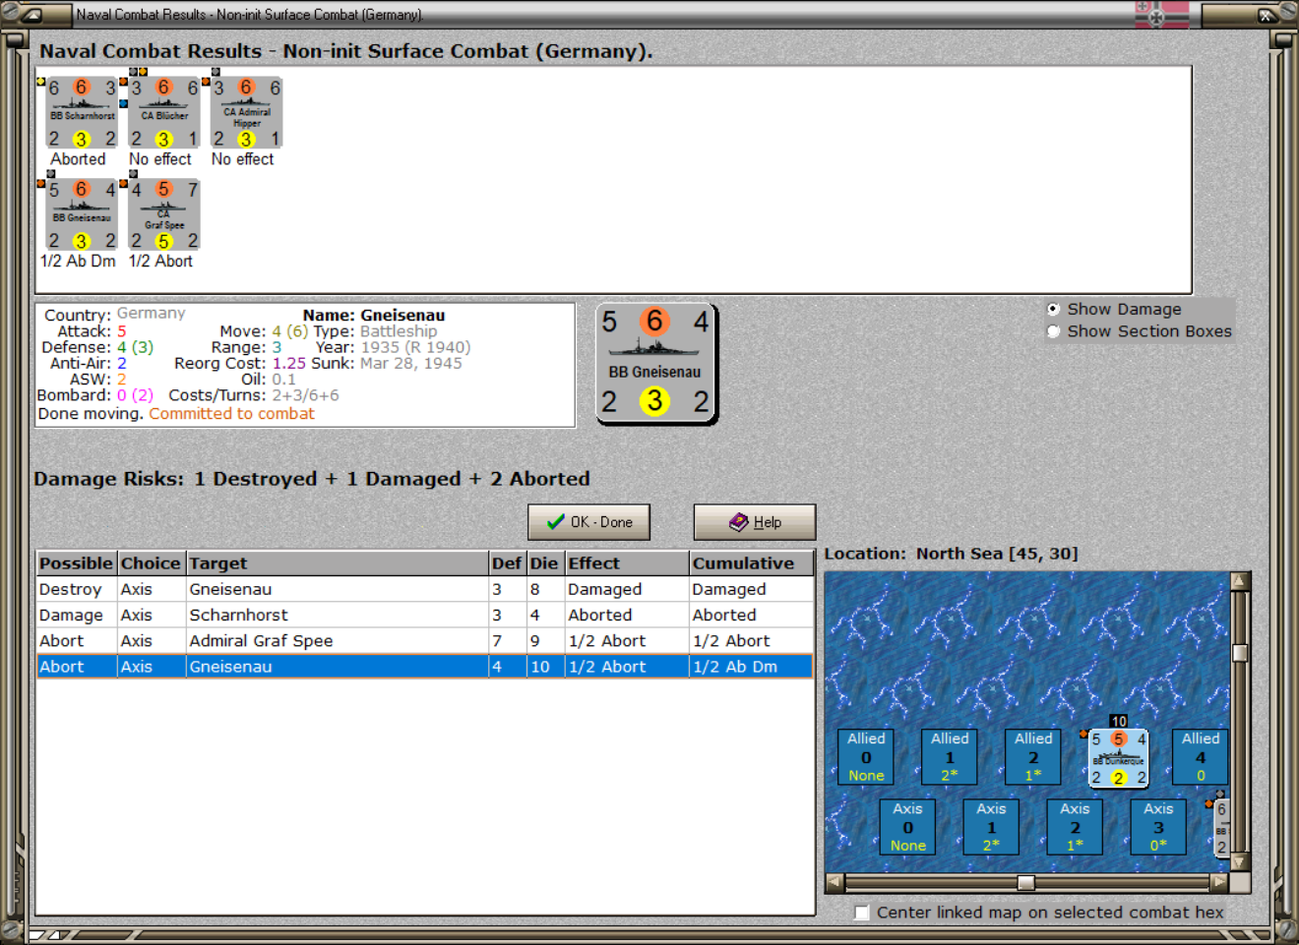Click the Cumulative column header
This screenshot has height=945, width=1299.
point(751,563)
